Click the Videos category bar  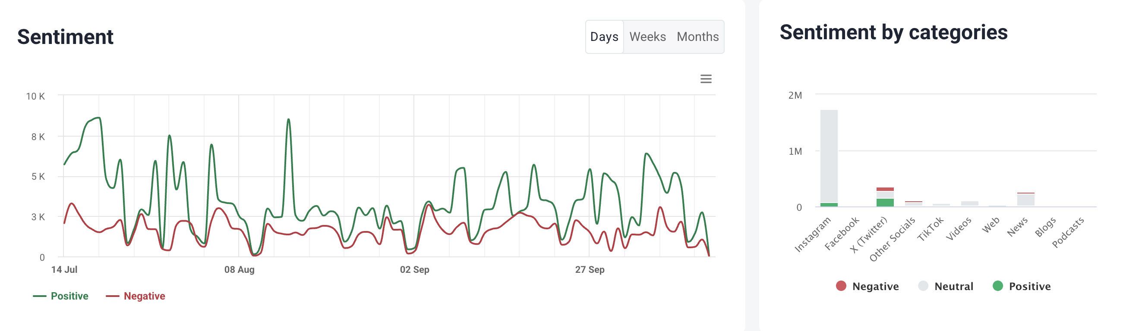click(969, 203)
